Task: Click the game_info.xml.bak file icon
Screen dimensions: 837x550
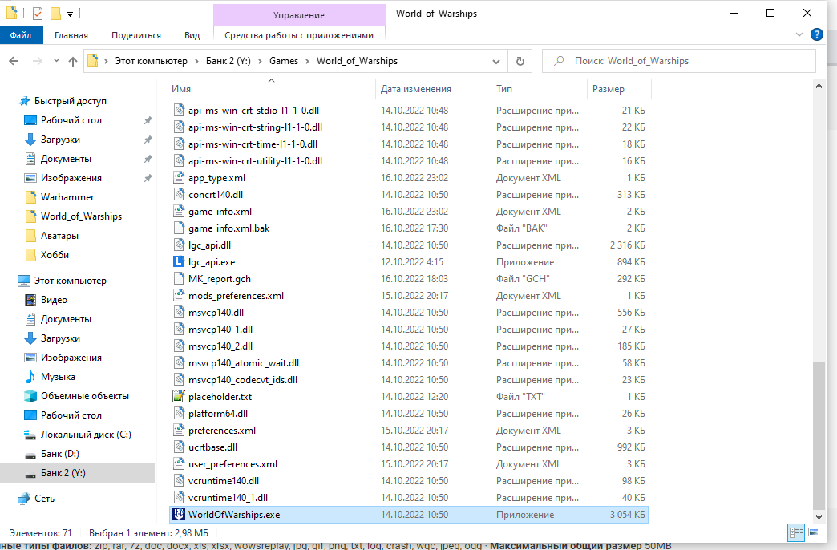Action: pos(178,228)
